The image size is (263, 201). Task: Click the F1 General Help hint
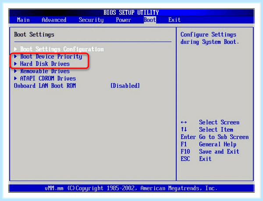pos(208,145)
